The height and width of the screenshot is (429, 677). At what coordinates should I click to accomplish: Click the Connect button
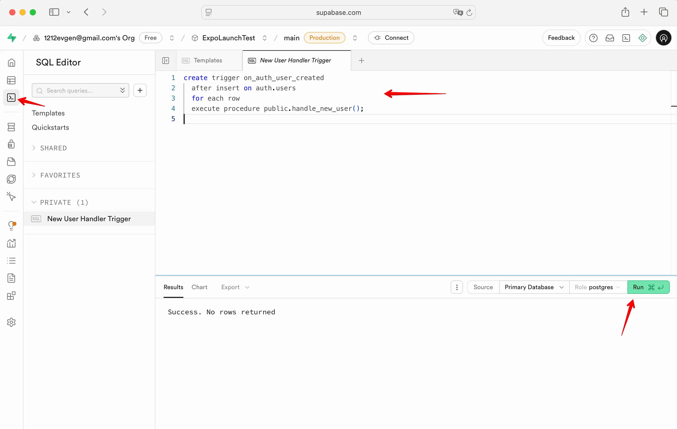coord(391,38)
